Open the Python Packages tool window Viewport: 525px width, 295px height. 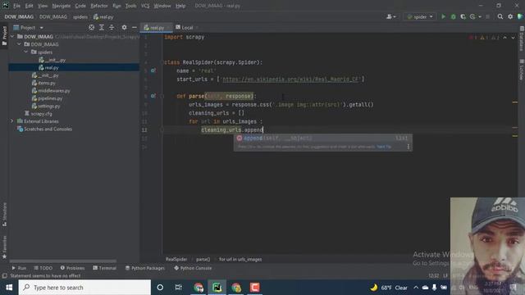coord(145,268)
